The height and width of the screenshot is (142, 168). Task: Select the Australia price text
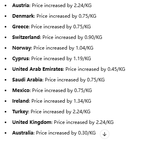click(66, 133)
